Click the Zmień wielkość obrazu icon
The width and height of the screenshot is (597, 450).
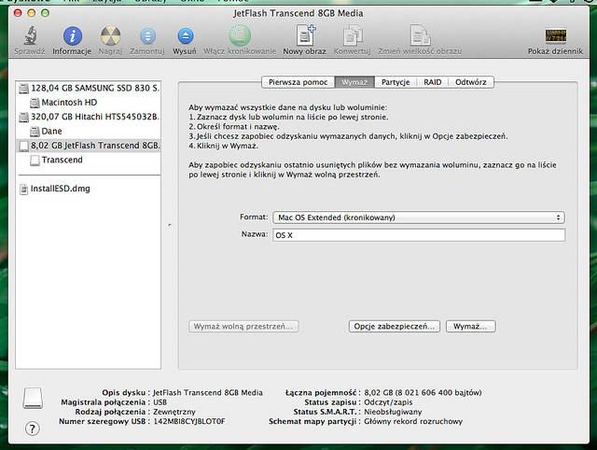point(420,35)
